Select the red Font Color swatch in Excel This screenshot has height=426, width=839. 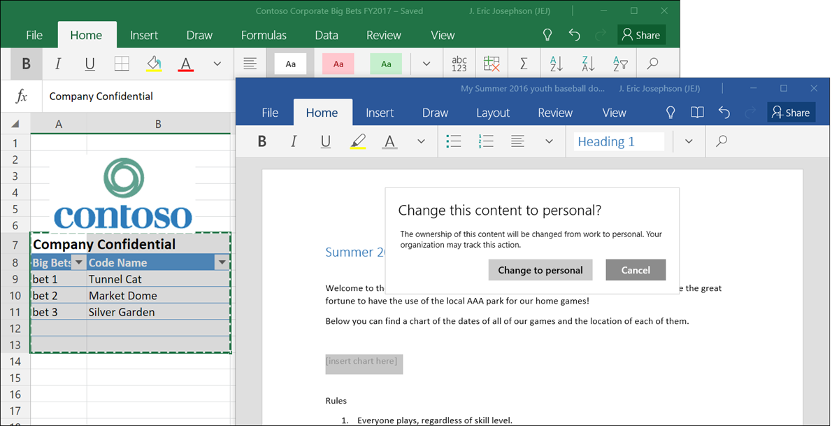click(x=185, y=64)
